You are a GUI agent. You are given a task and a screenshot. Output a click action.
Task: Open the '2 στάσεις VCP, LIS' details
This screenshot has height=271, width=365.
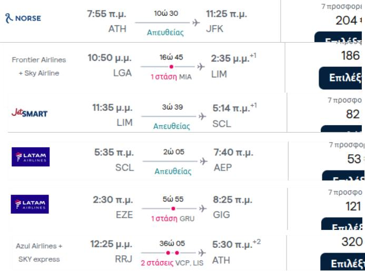172,263
